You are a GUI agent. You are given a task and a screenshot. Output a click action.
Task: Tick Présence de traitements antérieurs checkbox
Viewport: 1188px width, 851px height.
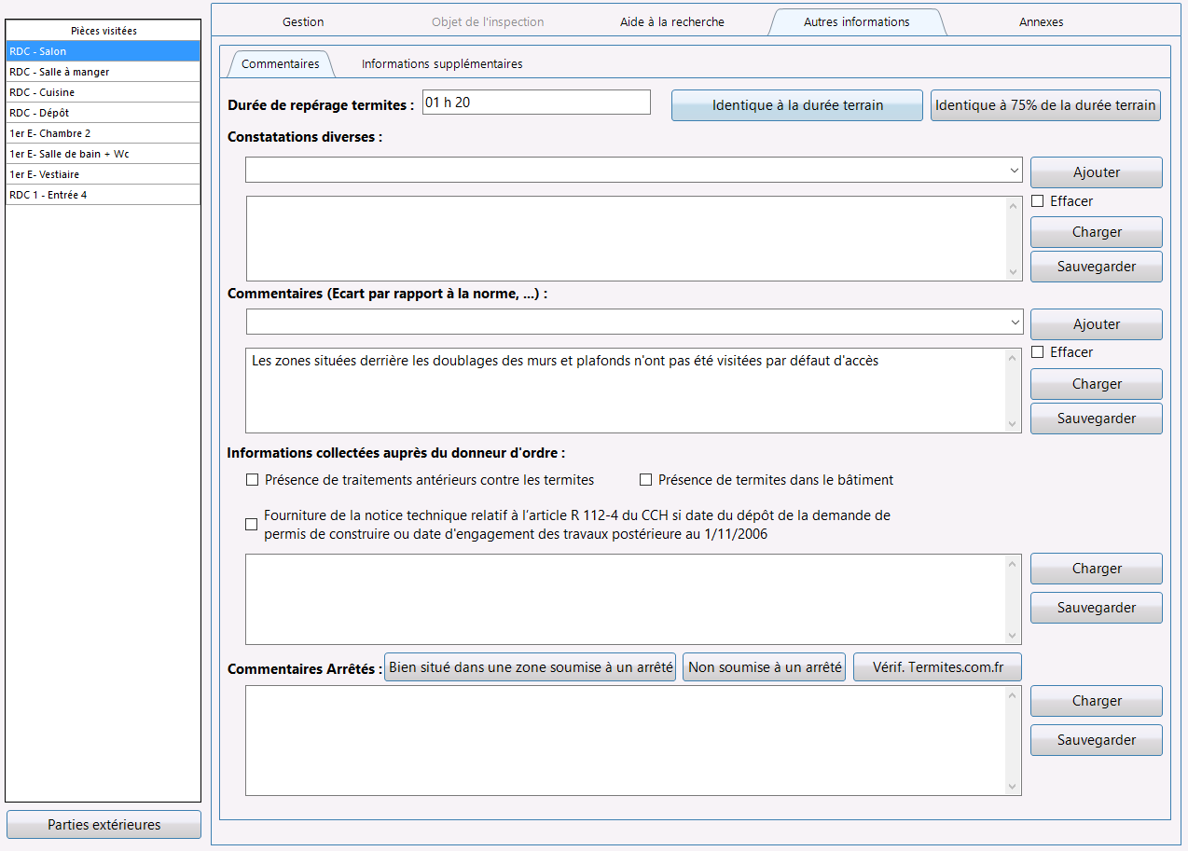click(x=252, y=480)
